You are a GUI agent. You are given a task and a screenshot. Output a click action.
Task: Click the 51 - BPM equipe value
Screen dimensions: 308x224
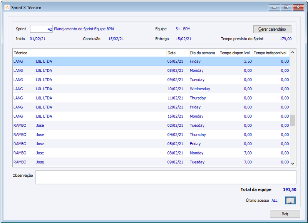pyautogui.click(x=183, y=29)
